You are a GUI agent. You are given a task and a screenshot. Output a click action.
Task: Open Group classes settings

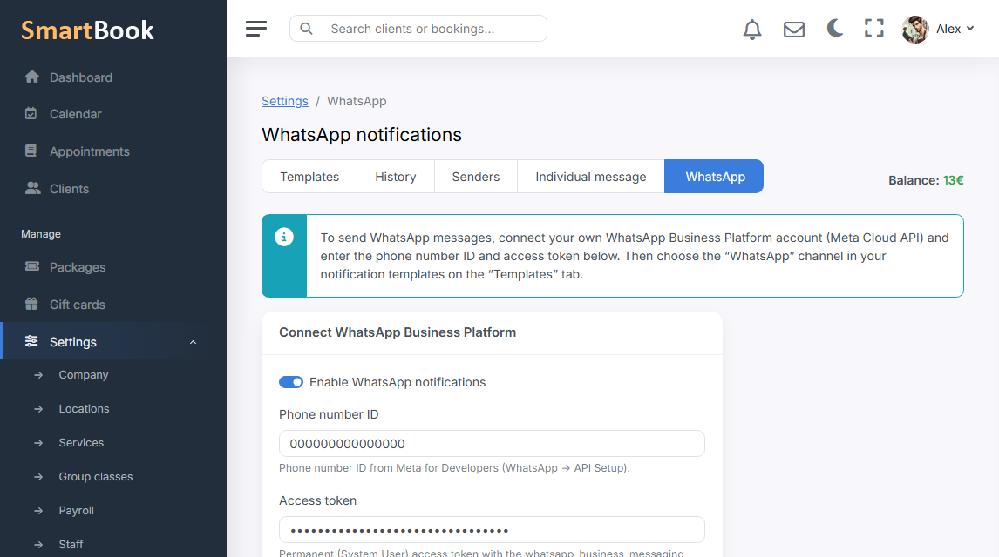pyautogui.click(x=96, y=477)
